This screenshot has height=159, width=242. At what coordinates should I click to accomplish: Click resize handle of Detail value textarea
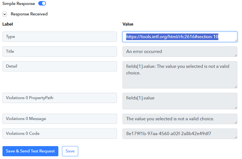click(x=236, y=87)
